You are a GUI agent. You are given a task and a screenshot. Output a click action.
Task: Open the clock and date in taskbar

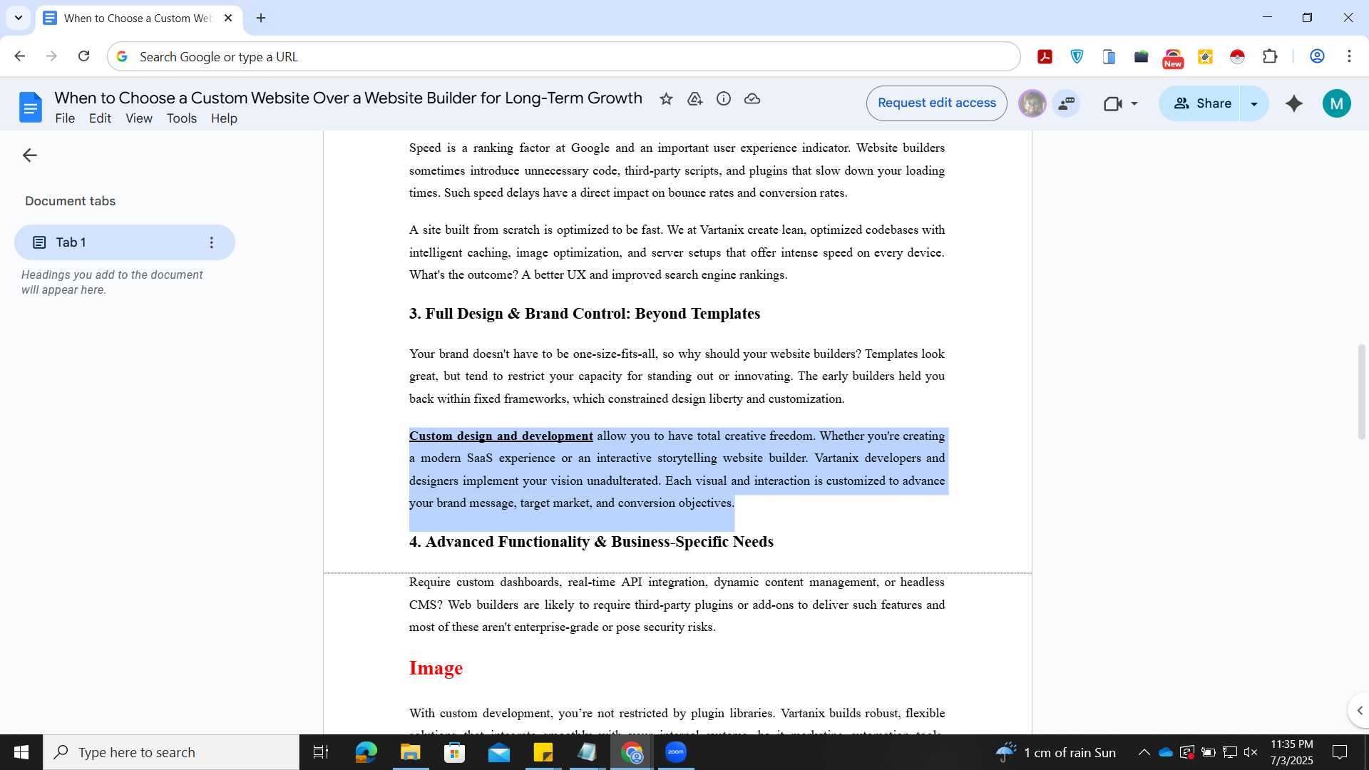point(1291,752)
